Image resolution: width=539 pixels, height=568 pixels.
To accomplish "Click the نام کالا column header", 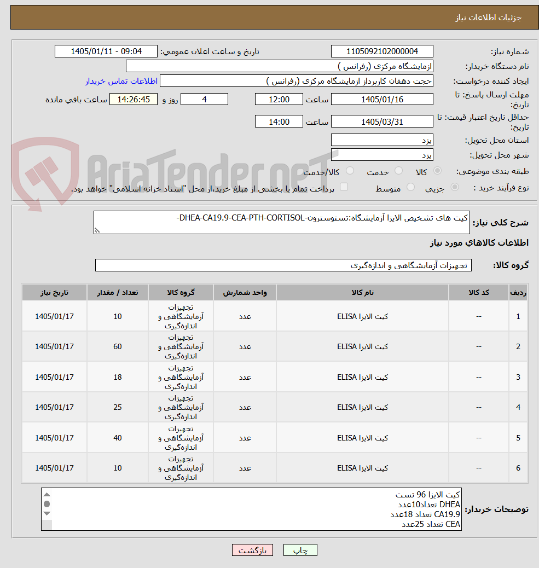I will pyautogui.click(x=362, y=292).
